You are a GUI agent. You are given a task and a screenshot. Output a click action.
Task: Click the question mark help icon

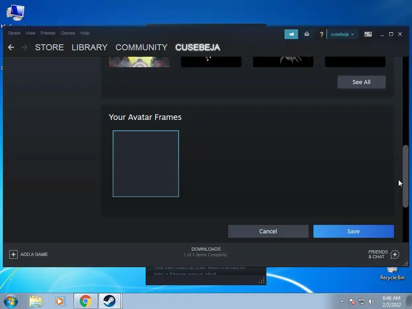(321, 35)
